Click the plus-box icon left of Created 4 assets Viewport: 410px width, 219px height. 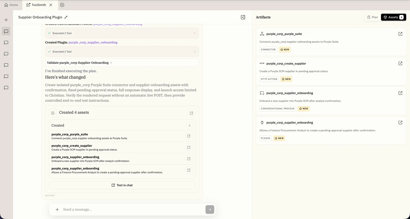(x=53, y=113)
